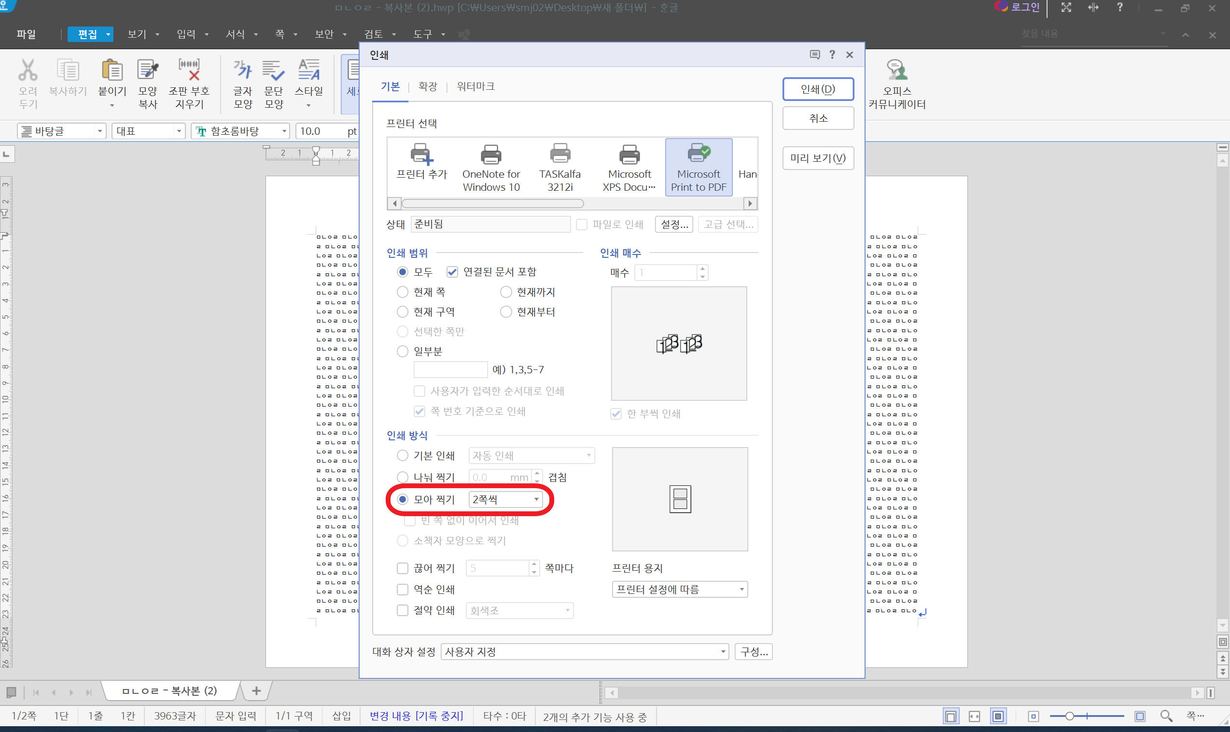Click the 미리 보기(V) button

tap(817, 158)
